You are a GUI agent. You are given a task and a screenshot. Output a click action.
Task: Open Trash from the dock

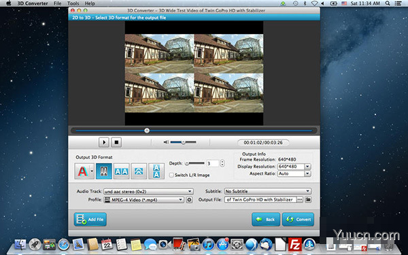tap(388, 245)
